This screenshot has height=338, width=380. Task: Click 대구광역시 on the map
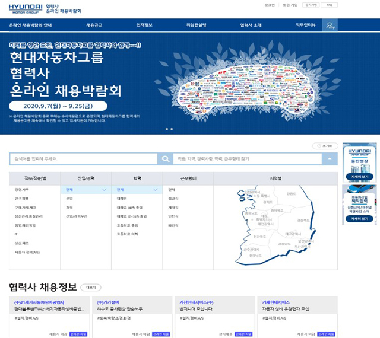[x=293, y=234]
